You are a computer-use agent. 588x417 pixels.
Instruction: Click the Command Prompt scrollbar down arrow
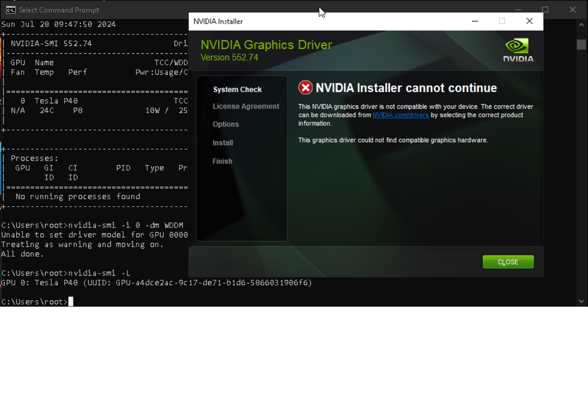pos(582,301)
